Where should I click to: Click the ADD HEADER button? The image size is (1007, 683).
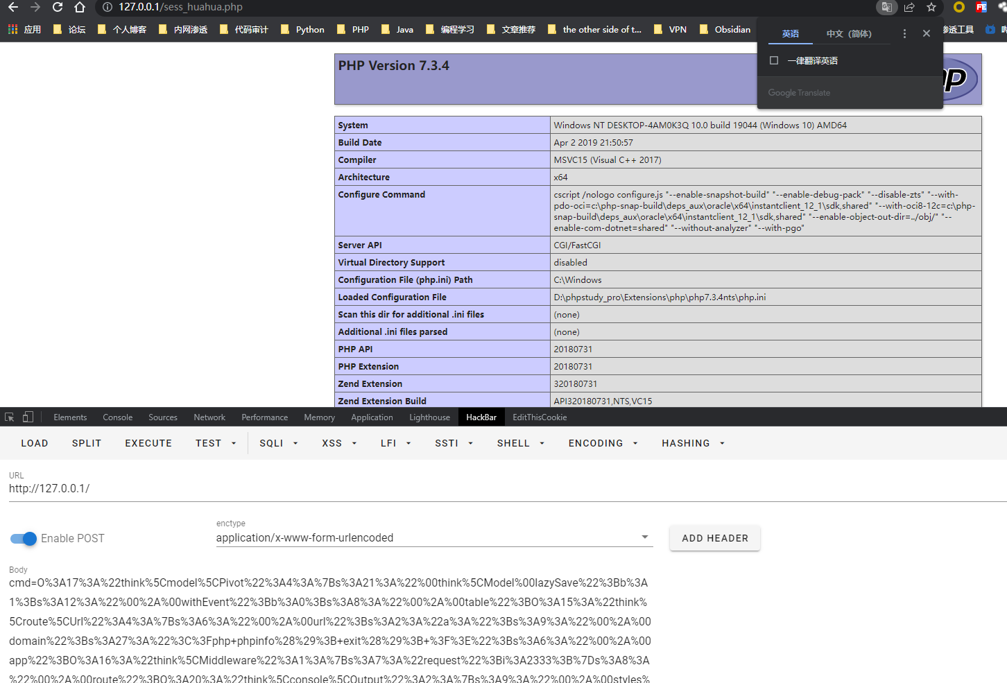point(715,538)
